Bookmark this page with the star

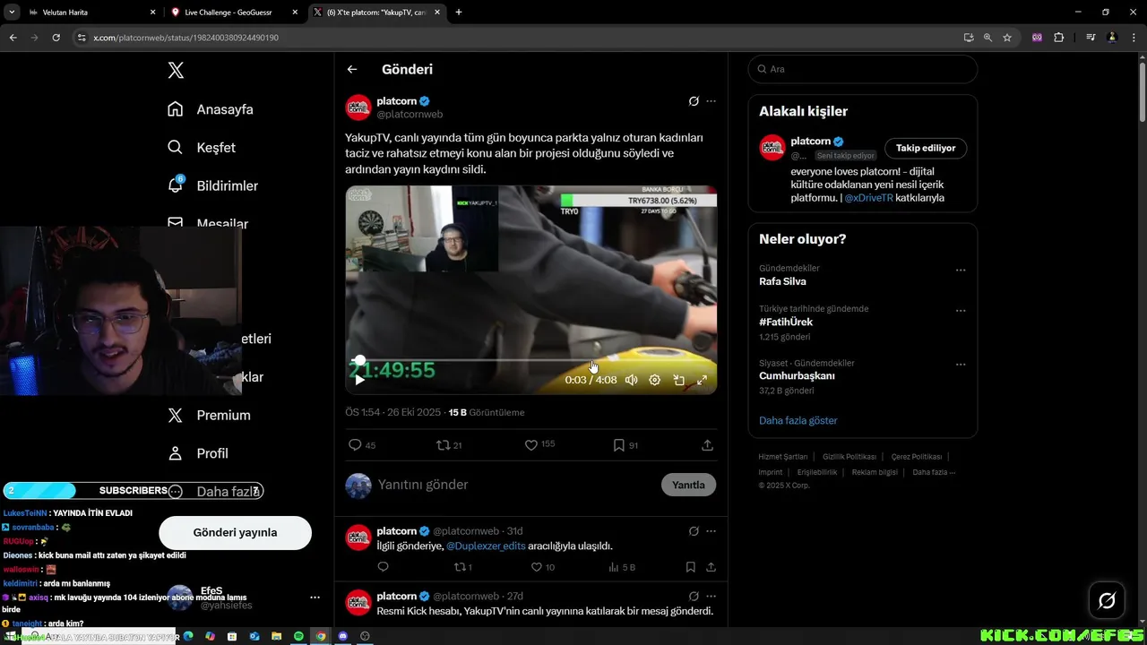[1007, 38]
